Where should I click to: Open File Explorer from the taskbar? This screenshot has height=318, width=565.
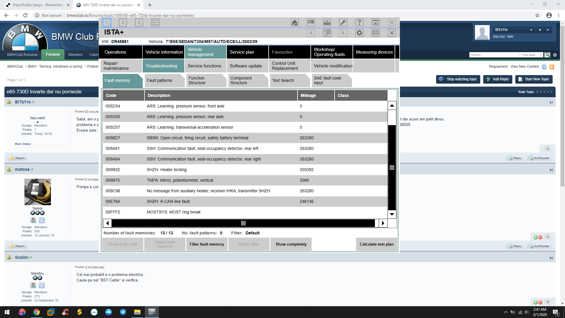137,312
